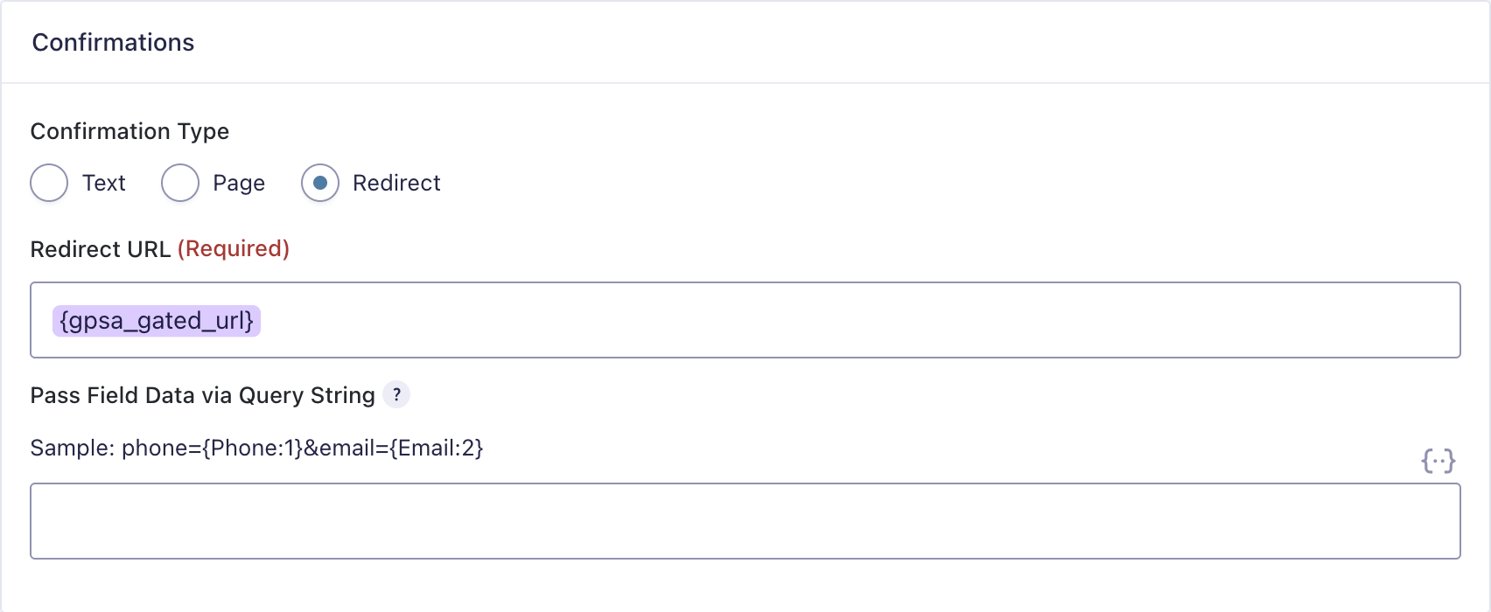This screenshot has height=612, width=1491.
Task: Open the query string help tooltip icon
Action: 396,395
